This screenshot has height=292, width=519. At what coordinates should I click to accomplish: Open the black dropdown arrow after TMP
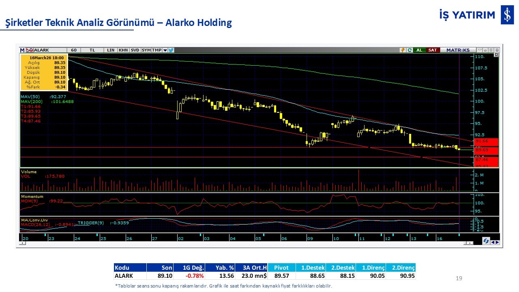[165, 50]
